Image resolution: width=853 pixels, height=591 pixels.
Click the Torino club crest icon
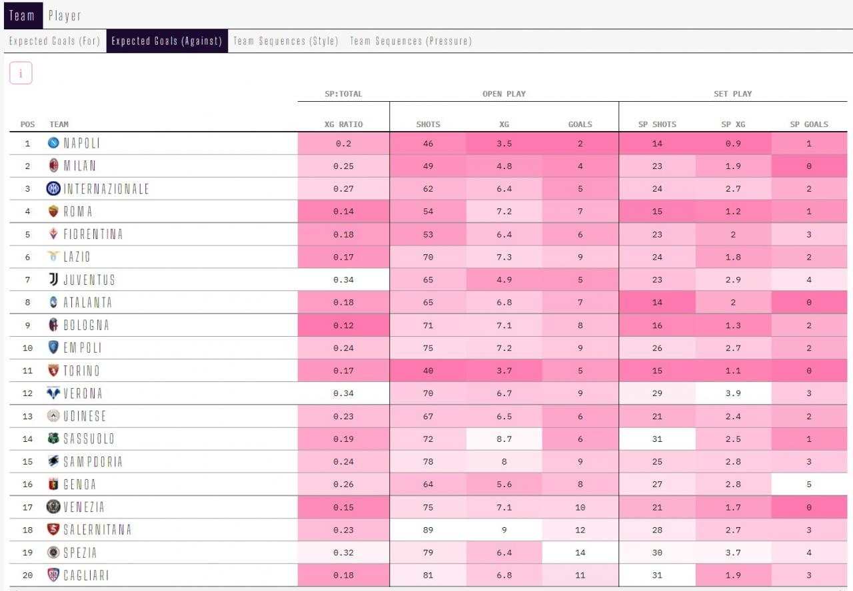53,370
